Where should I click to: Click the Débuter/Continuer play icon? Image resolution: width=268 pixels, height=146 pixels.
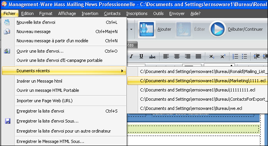(x=217, y=29)
